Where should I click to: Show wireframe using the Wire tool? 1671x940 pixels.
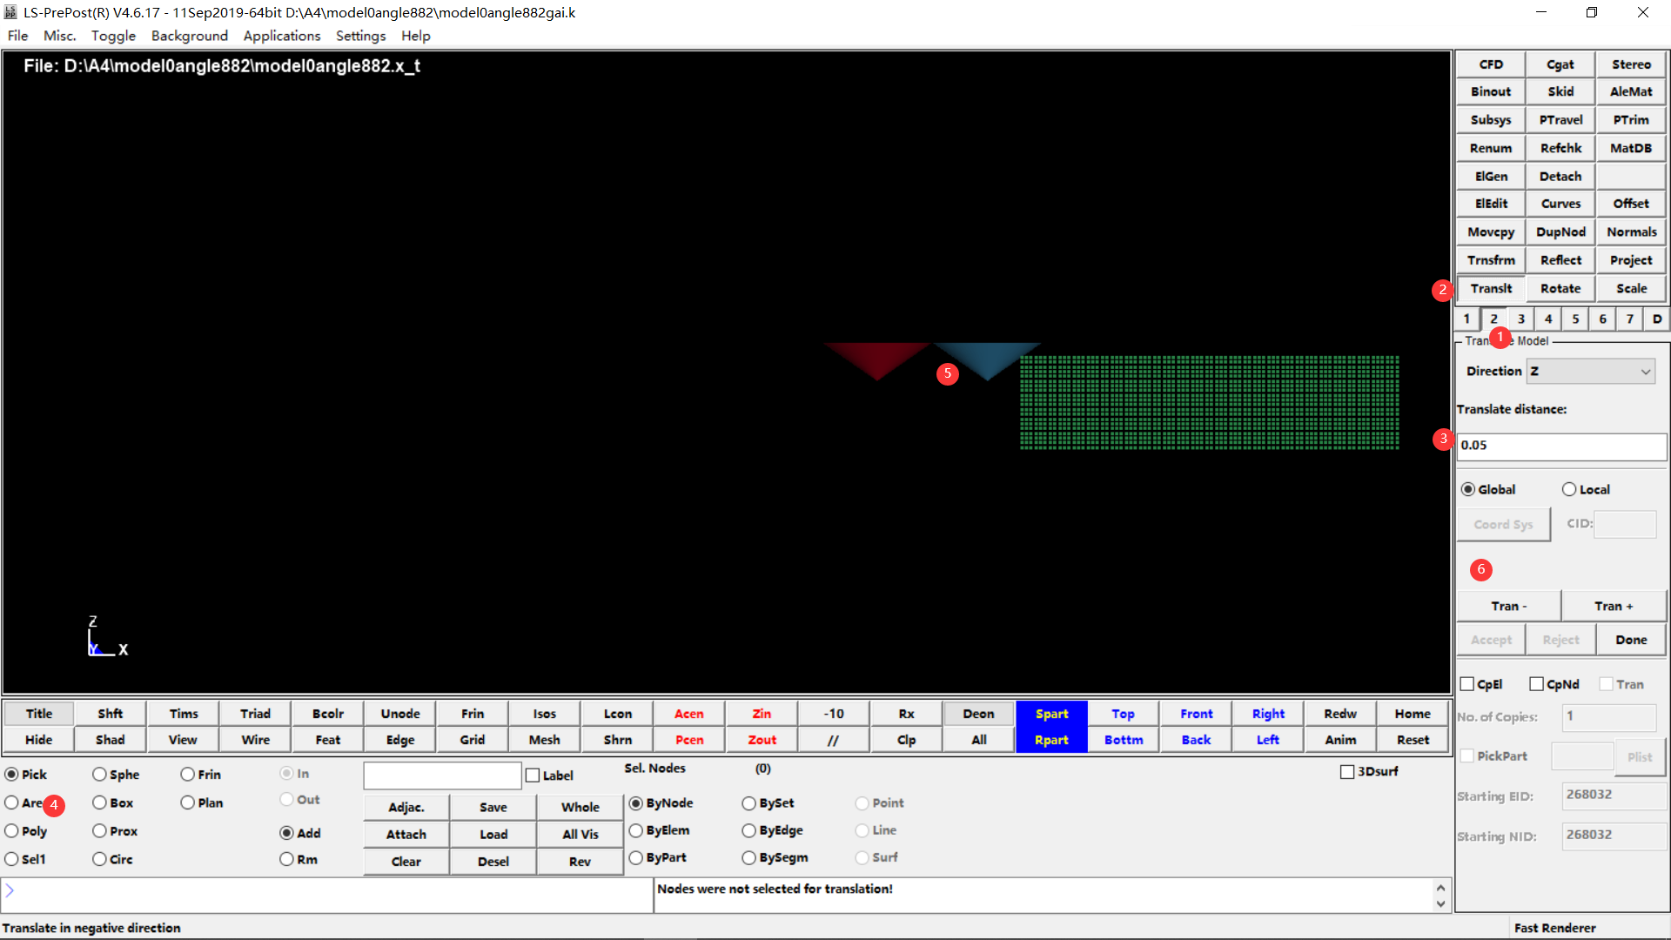coord(254,739)
